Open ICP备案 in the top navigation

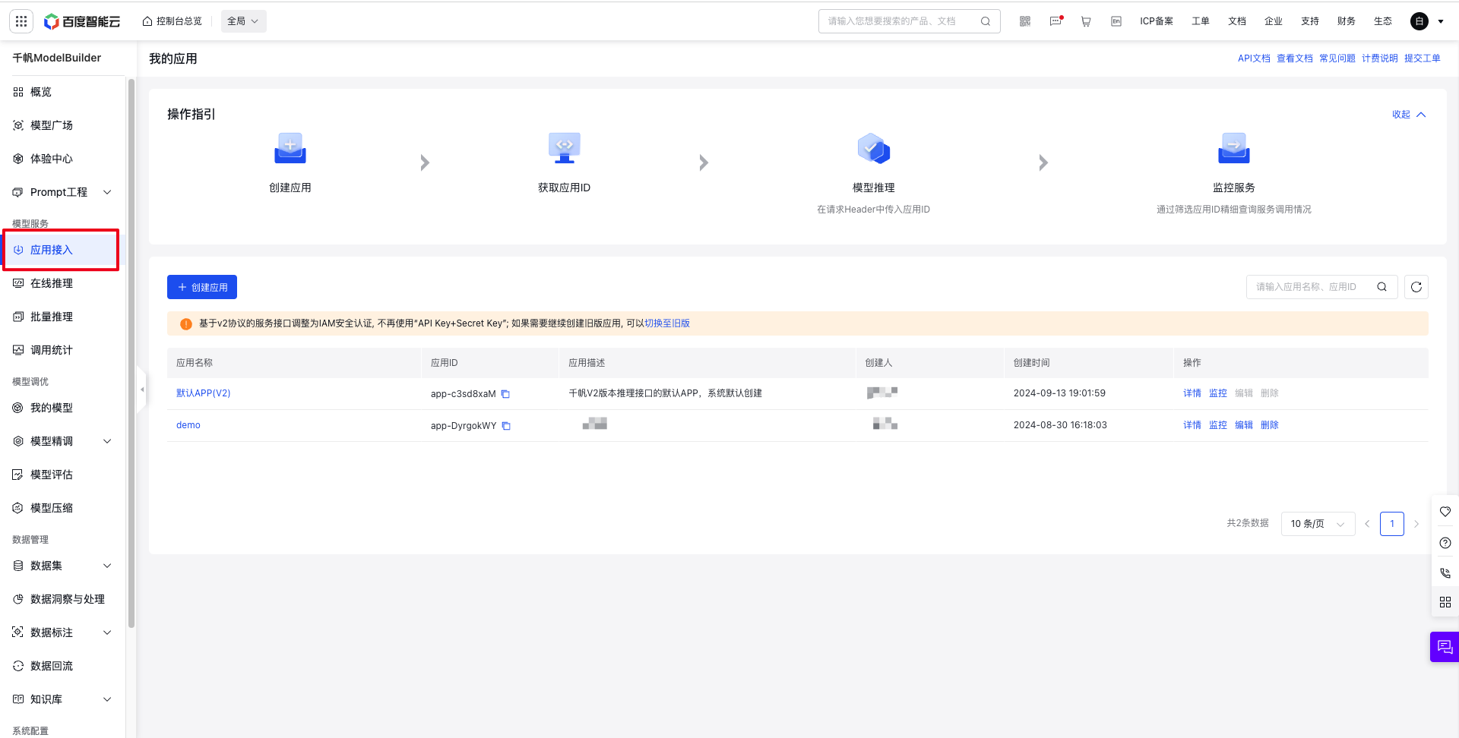click(x=1157, y=21)
